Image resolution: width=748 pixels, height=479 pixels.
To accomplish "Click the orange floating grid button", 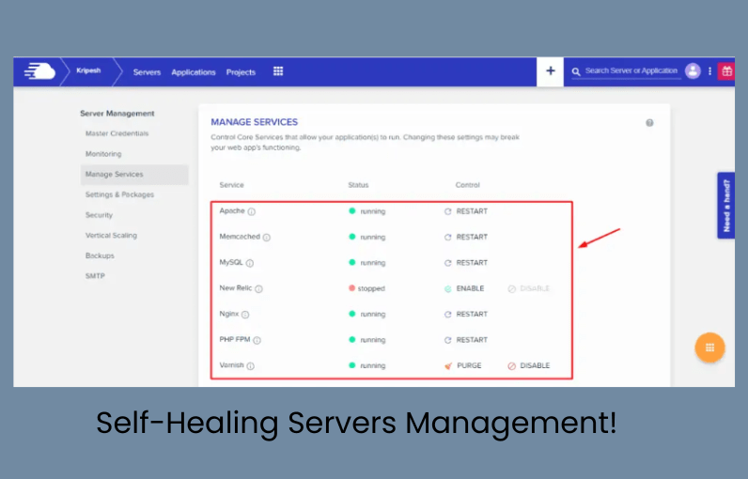I will 709,347.
